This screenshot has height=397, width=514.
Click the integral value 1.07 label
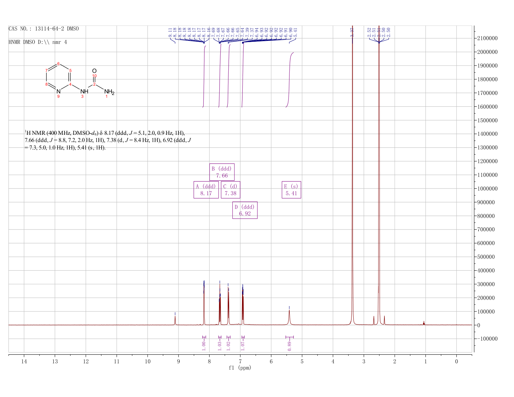[x=243, y=346]
